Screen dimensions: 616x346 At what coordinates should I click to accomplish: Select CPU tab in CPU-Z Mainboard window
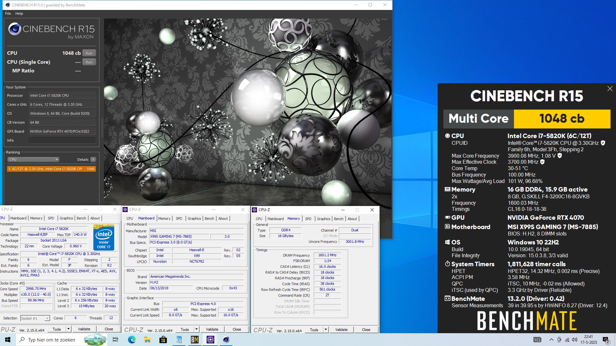point(130,218)
